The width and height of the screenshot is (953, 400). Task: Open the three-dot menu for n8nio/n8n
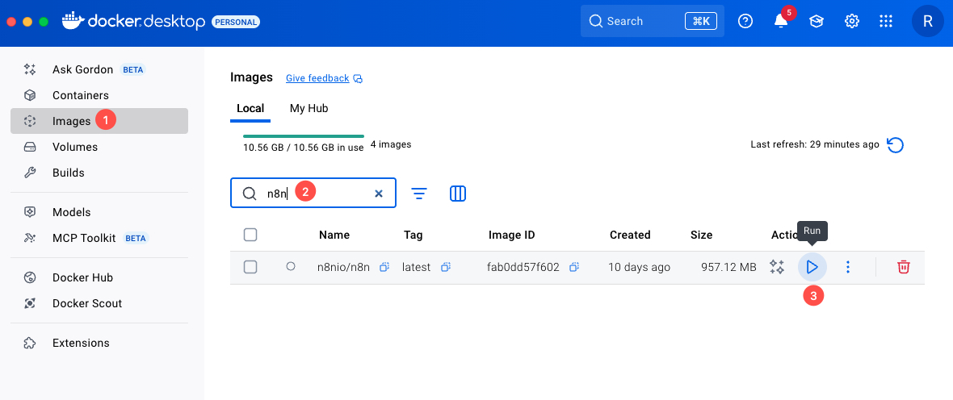(849, 267)
